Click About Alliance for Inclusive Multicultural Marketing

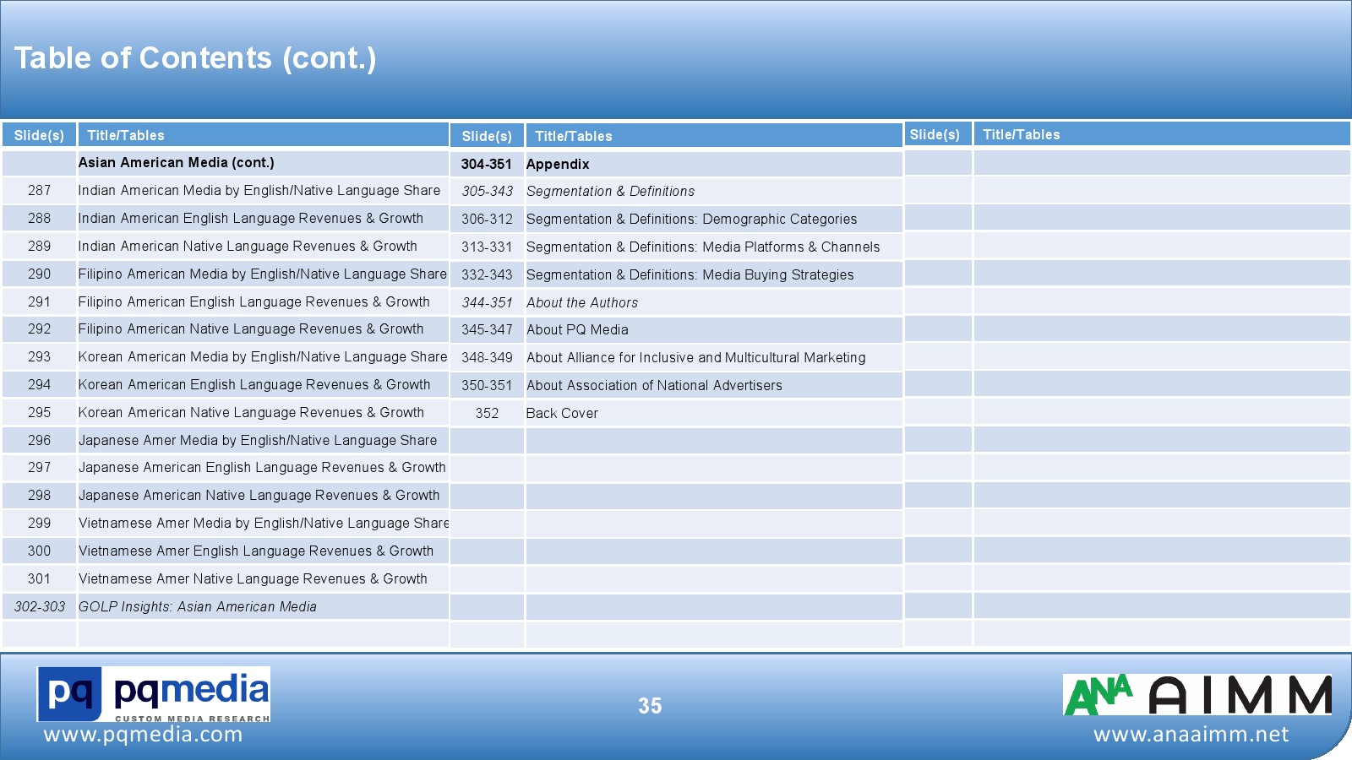(x=695, y=357)
